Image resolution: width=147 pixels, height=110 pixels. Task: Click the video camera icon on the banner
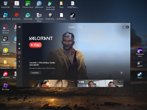pyautogui.click(x=121, y=73)
